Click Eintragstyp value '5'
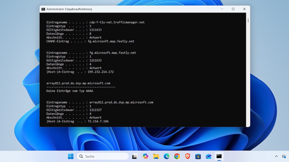 click(x=90, y=26)
